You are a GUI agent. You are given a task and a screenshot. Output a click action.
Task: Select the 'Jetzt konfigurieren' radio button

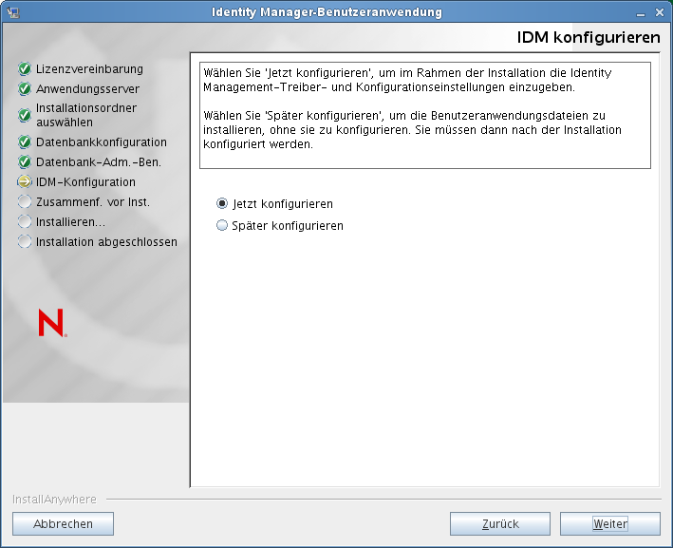tap(222, 203)
